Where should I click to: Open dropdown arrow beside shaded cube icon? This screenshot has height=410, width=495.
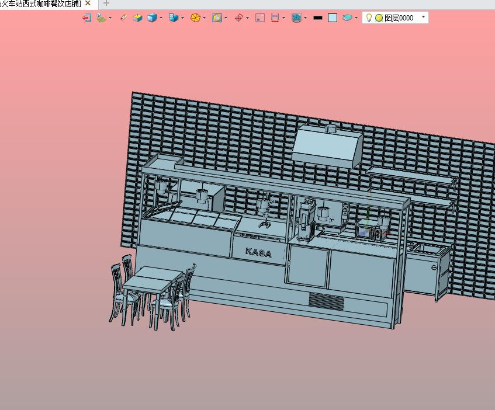pyautogui.click(x=161, y=18)
